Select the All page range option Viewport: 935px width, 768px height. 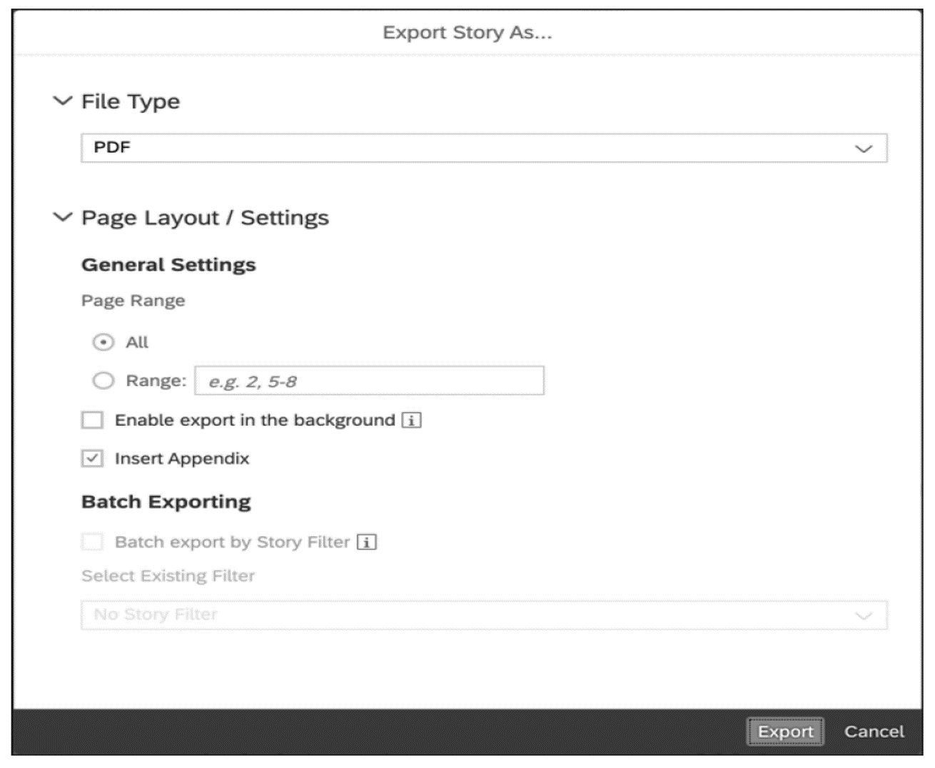[102, 343]
